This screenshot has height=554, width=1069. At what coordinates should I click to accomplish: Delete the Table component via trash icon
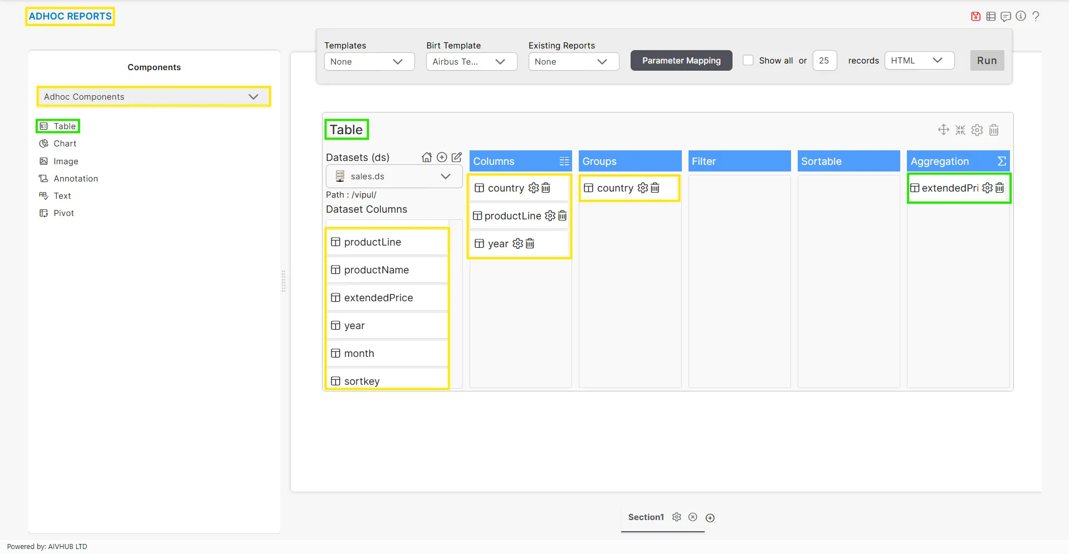994,130
